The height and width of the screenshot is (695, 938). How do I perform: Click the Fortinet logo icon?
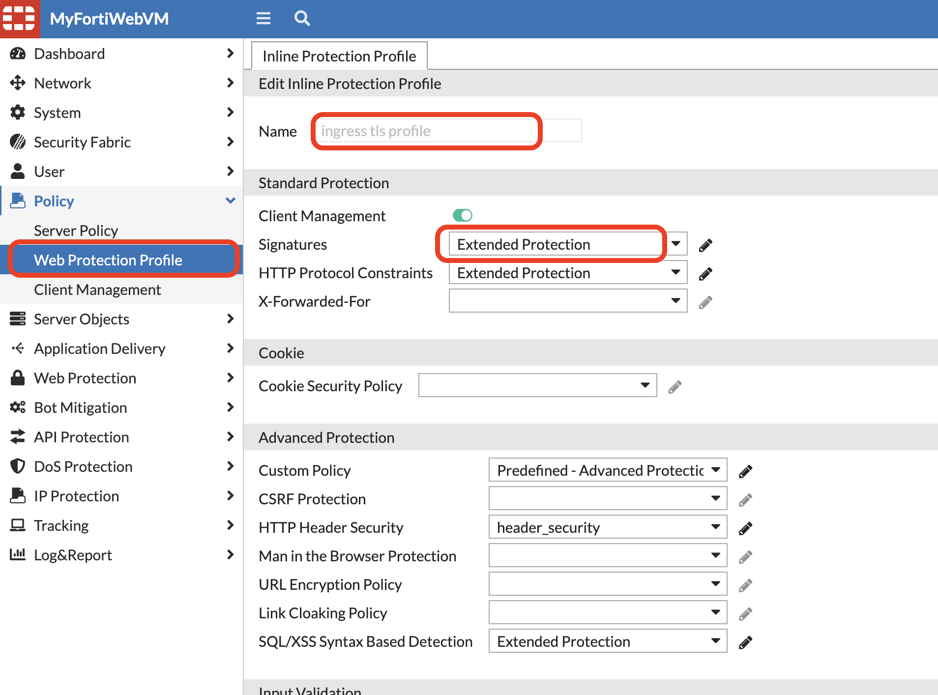pos(19,19)
